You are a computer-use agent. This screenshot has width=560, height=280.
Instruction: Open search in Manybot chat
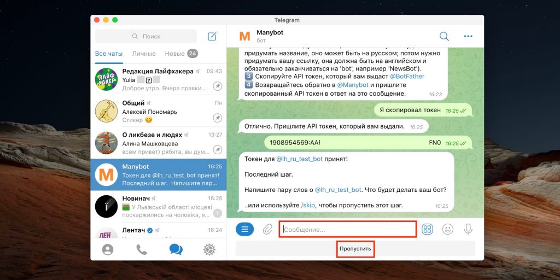coord(444,36)
